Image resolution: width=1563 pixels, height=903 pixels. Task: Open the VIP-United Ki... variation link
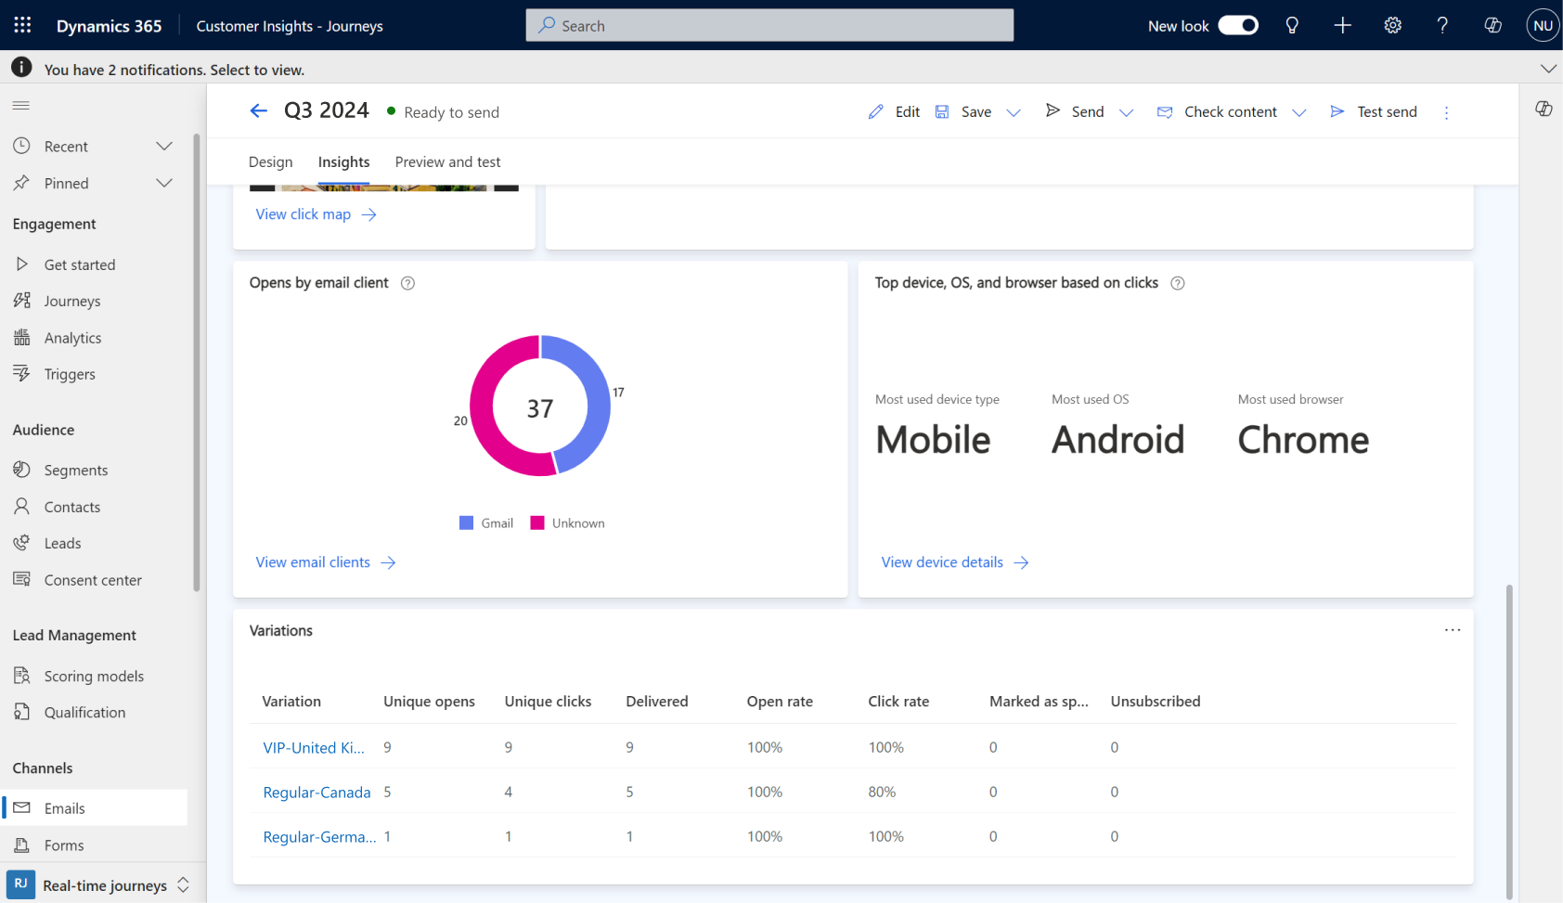coord(314,747)
